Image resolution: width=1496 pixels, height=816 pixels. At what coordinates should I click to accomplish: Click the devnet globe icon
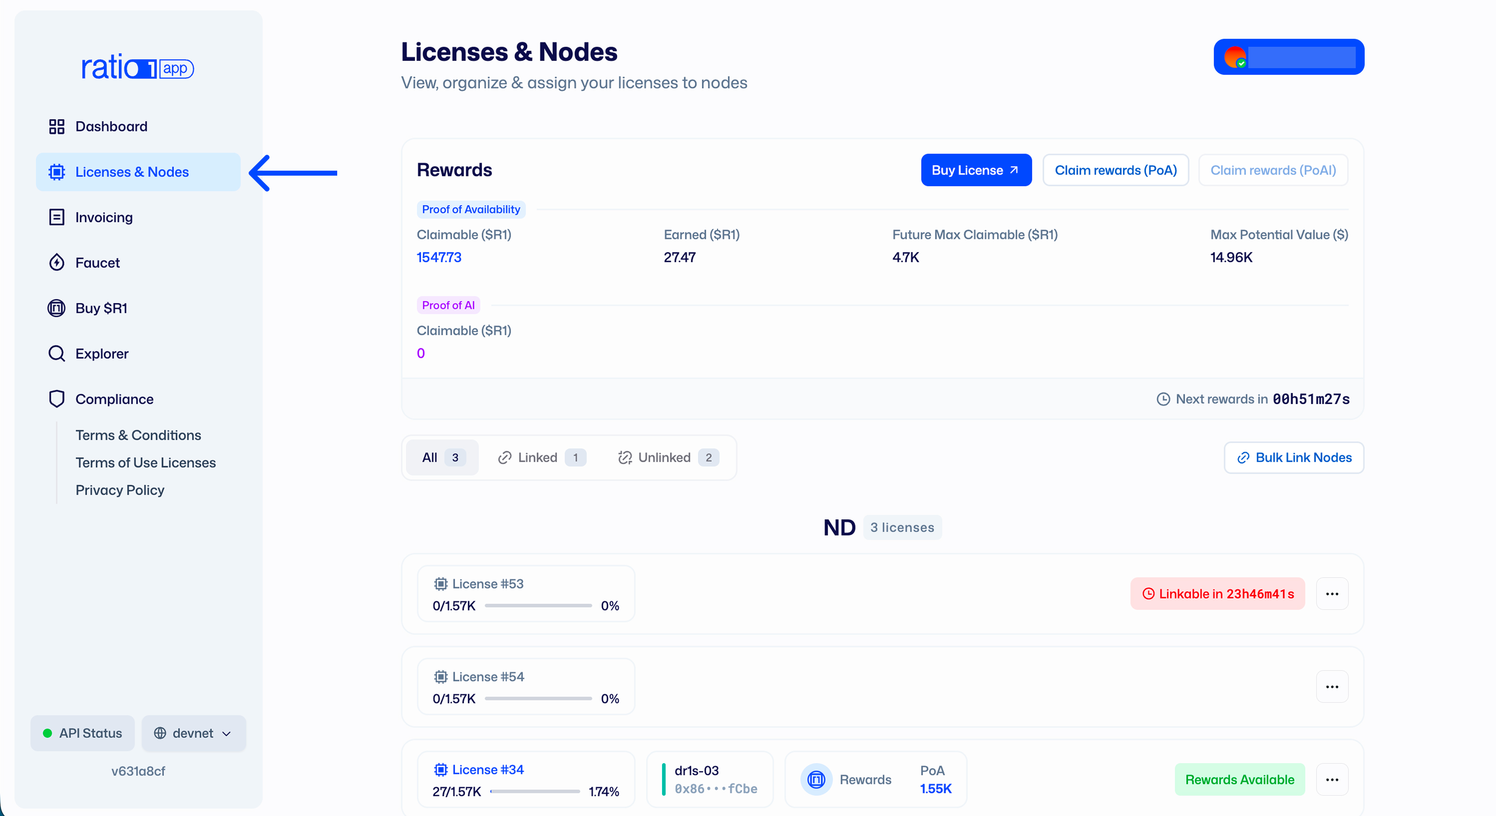(160, 733)
